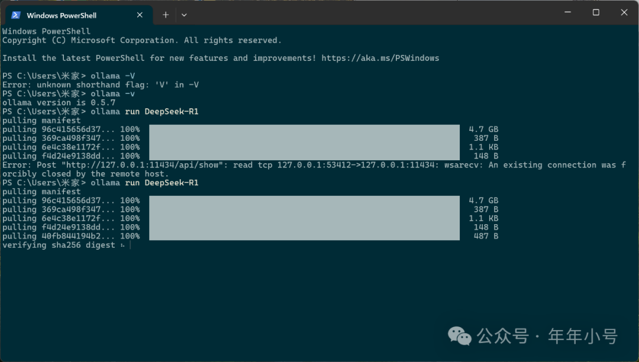Click the 'ollama -V' command text
Image resolution: width=639 pixels, height=362 pixels.
(x=112, y=76)
